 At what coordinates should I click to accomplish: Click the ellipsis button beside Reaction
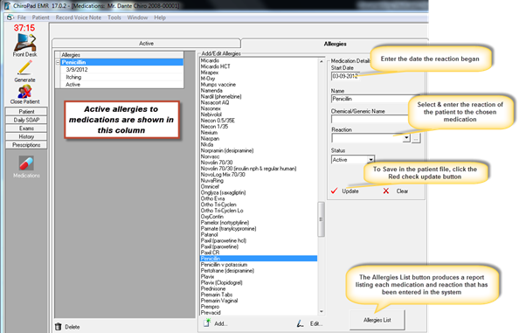click(x=416, y=137)
